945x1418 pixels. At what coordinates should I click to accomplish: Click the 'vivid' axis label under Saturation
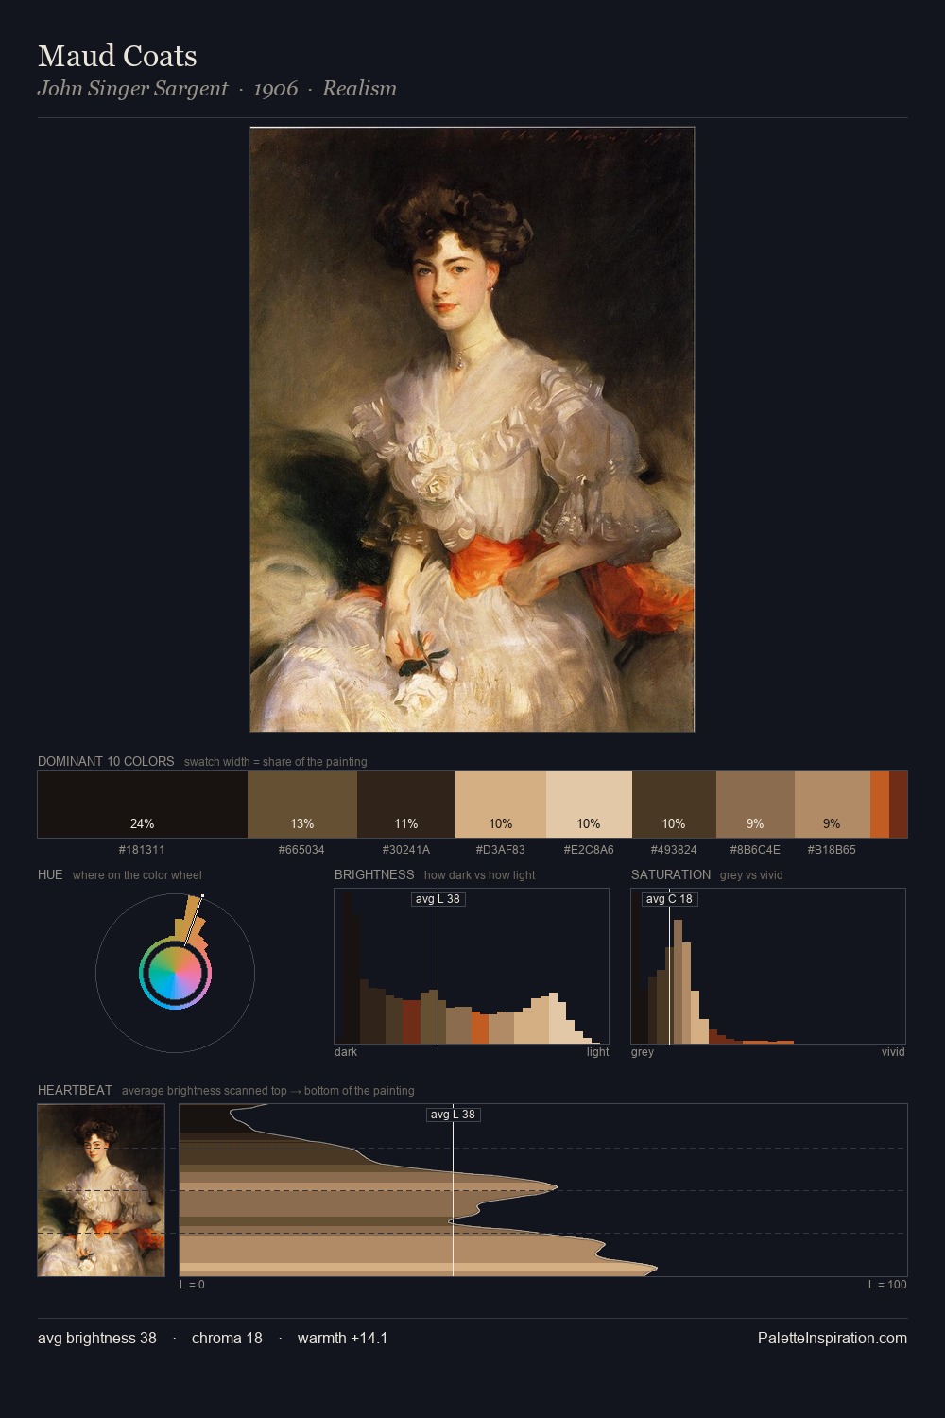(893, 1051)
